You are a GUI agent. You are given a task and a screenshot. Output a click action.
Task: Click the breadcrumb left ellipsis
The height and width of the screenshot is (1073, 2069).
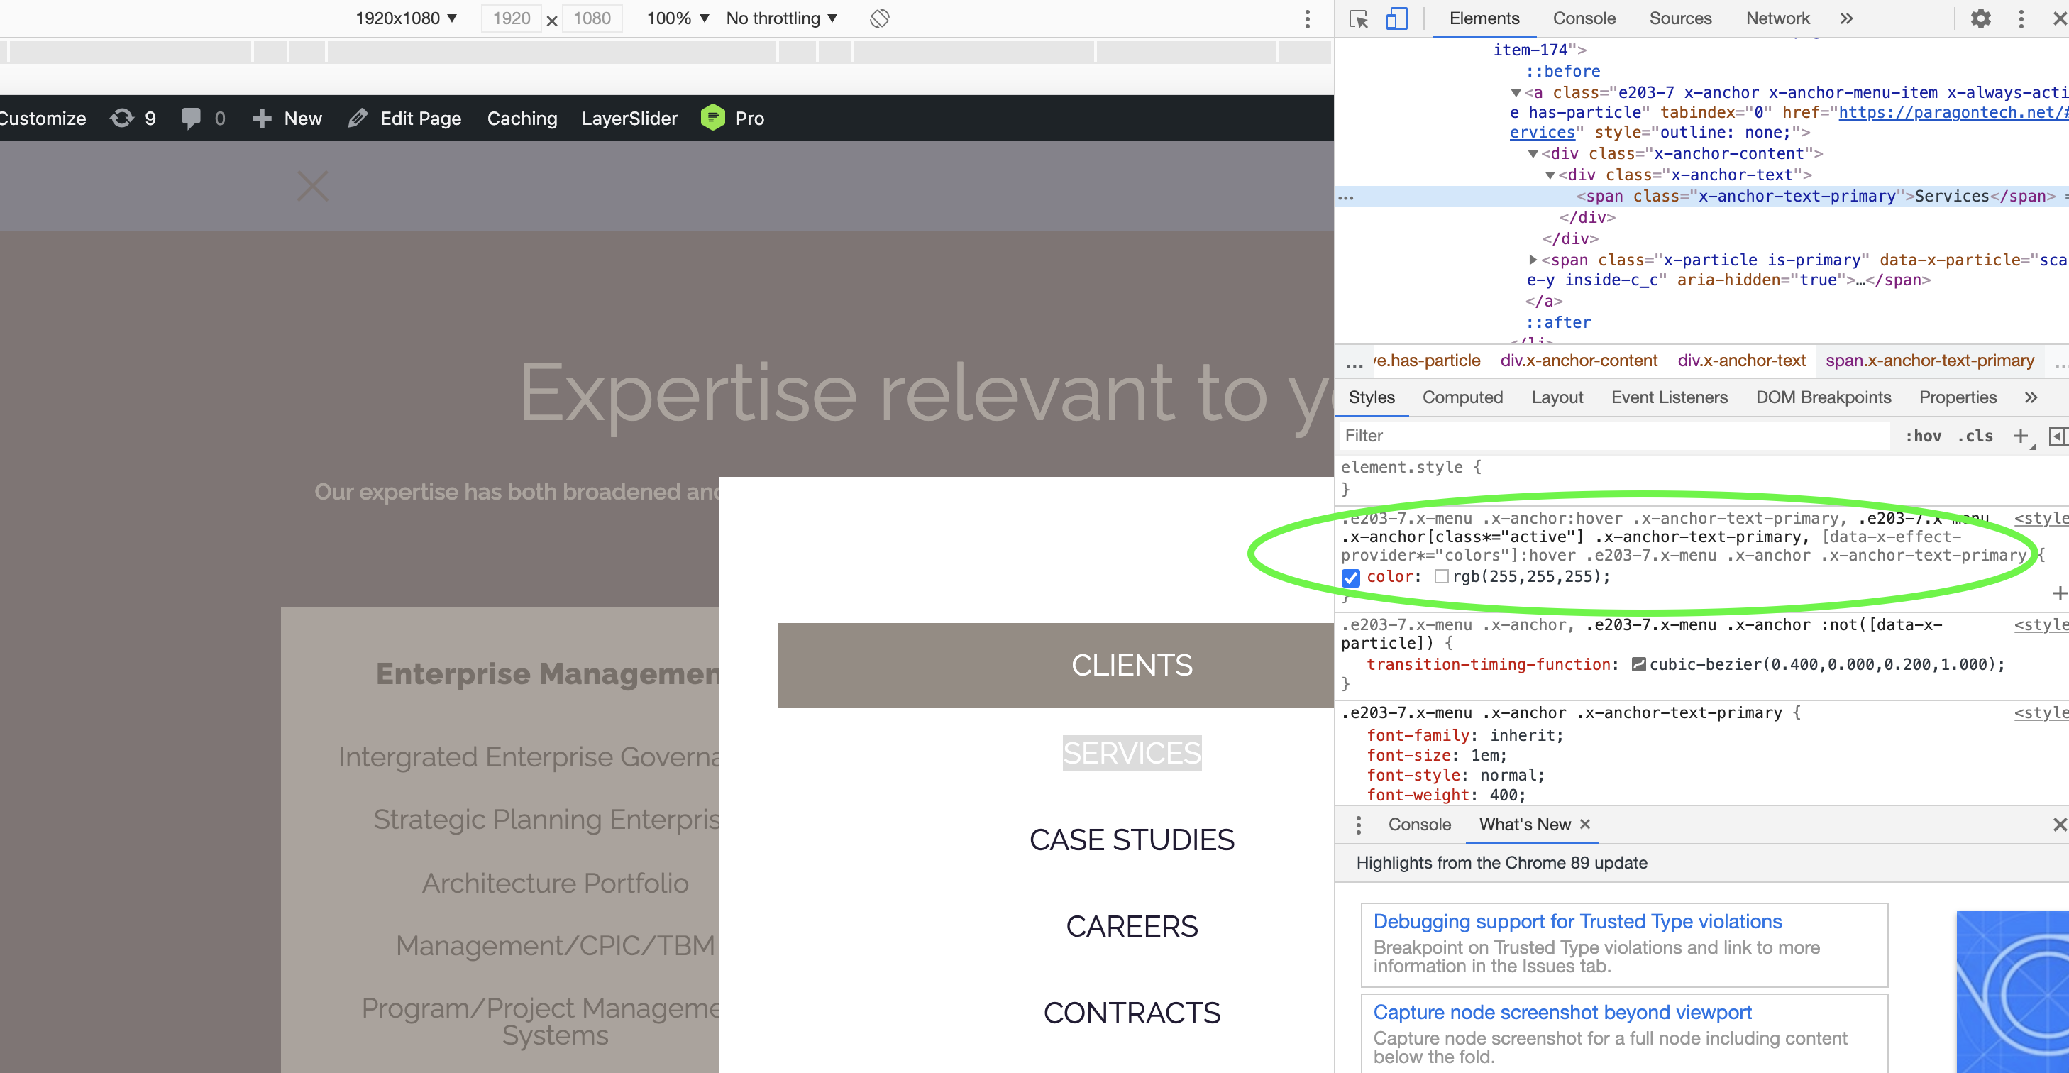coord(1354,364)
